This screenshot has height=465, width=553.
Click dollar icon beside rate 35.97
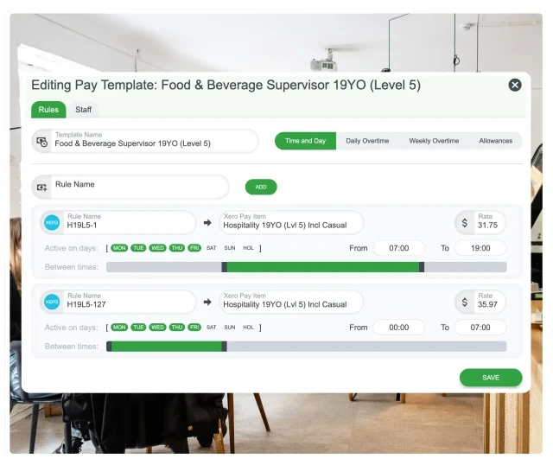coord(465,302)
